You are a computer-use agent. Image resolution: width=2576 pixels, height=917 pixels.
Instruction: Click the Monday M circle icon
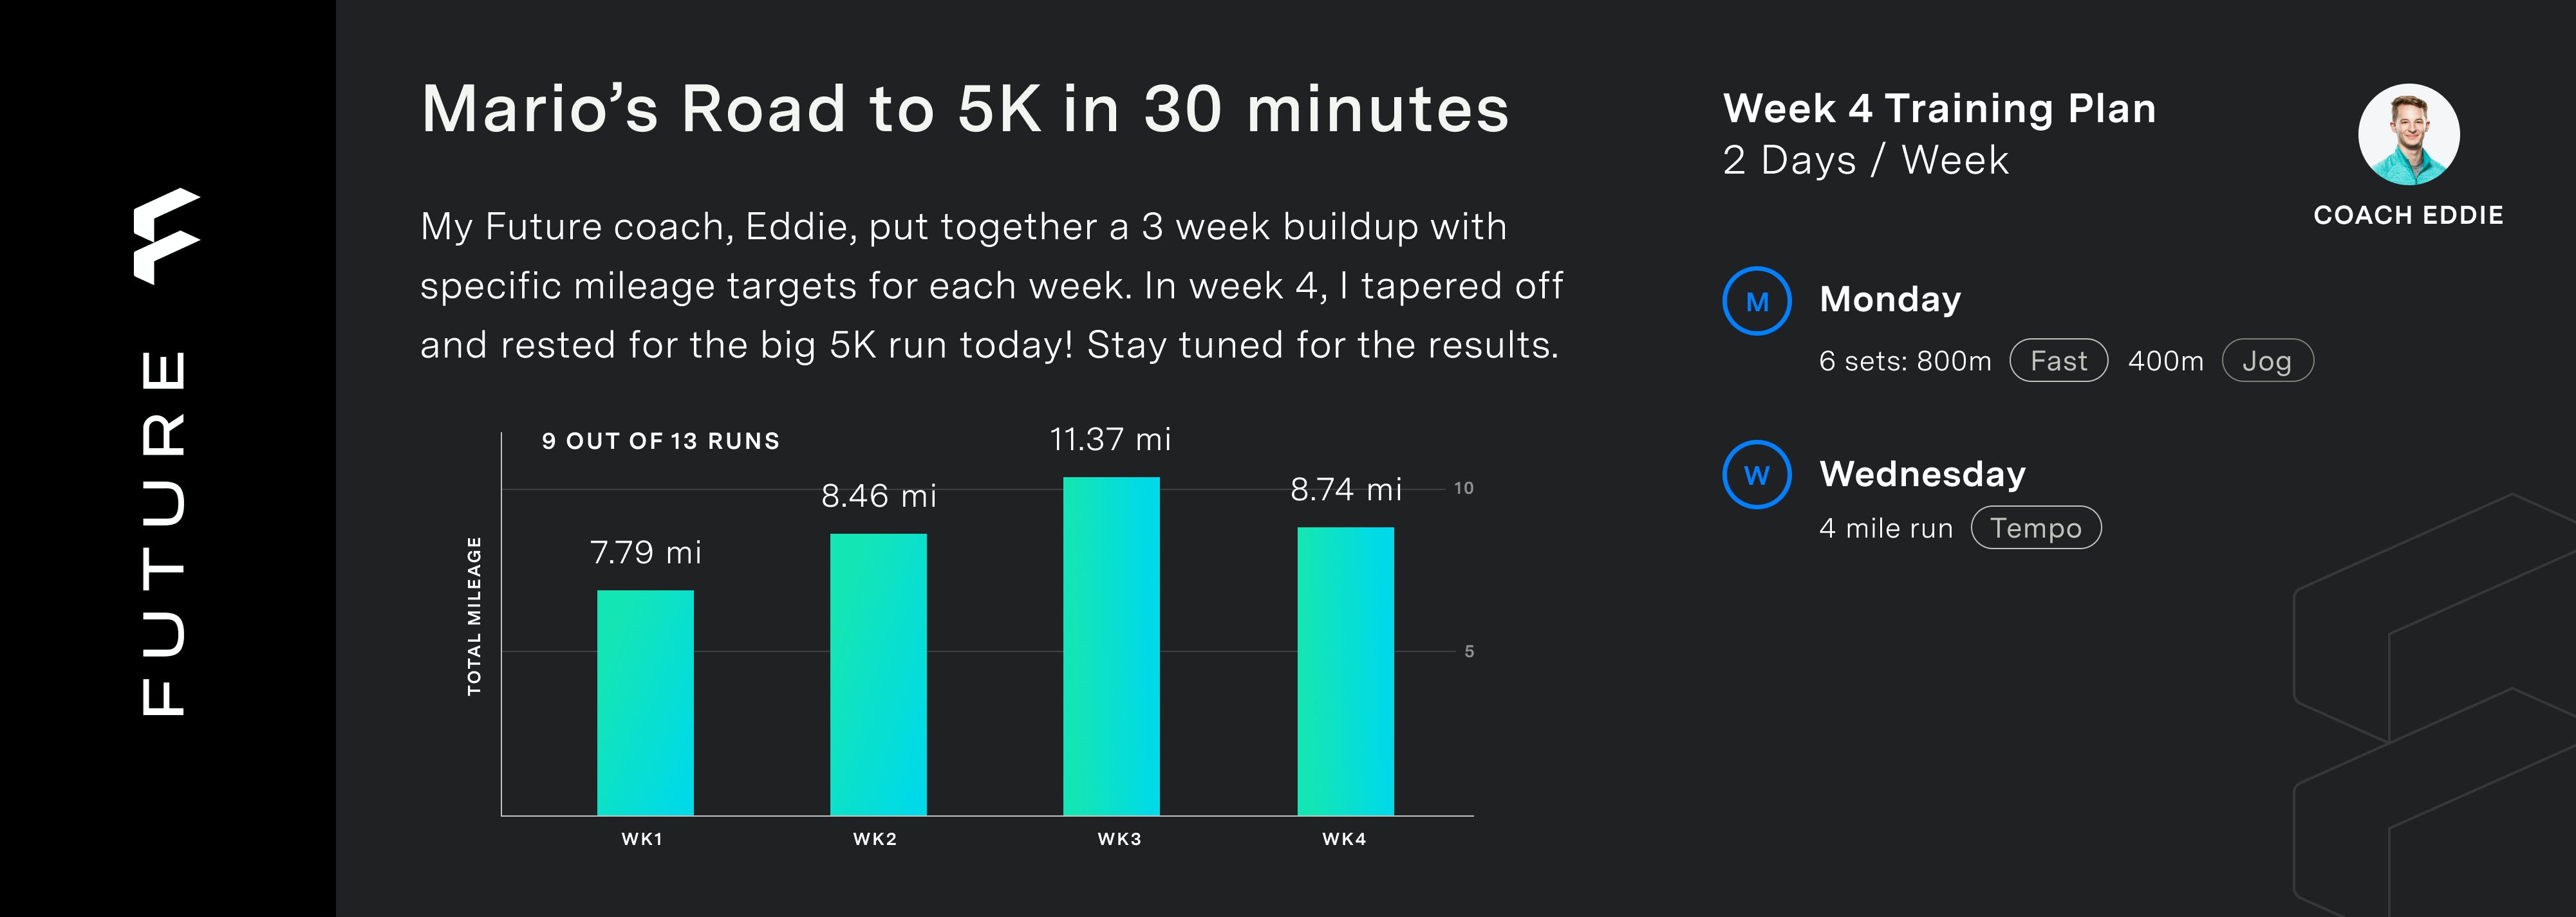[x=1756, y=301]
